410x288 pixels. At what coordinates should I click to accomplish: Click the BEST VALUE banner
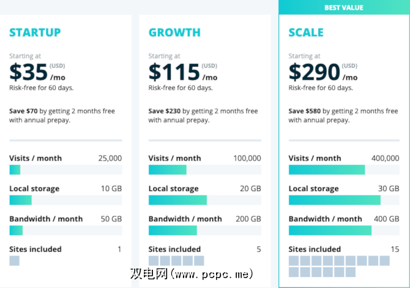tap(343, 7)
